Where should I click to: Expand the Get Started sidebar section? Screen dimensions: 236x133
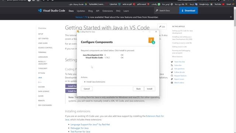[44, 38]
